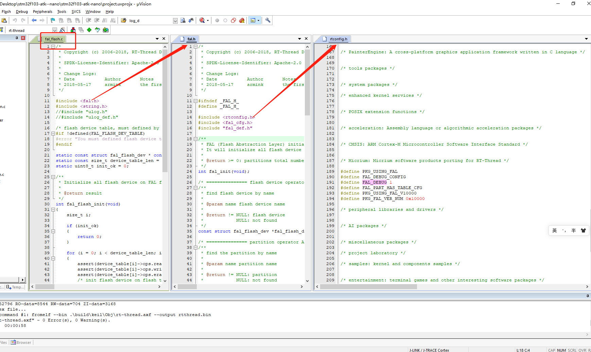
Task: Open Configuration wrench icon
Action: coord(268,20)
